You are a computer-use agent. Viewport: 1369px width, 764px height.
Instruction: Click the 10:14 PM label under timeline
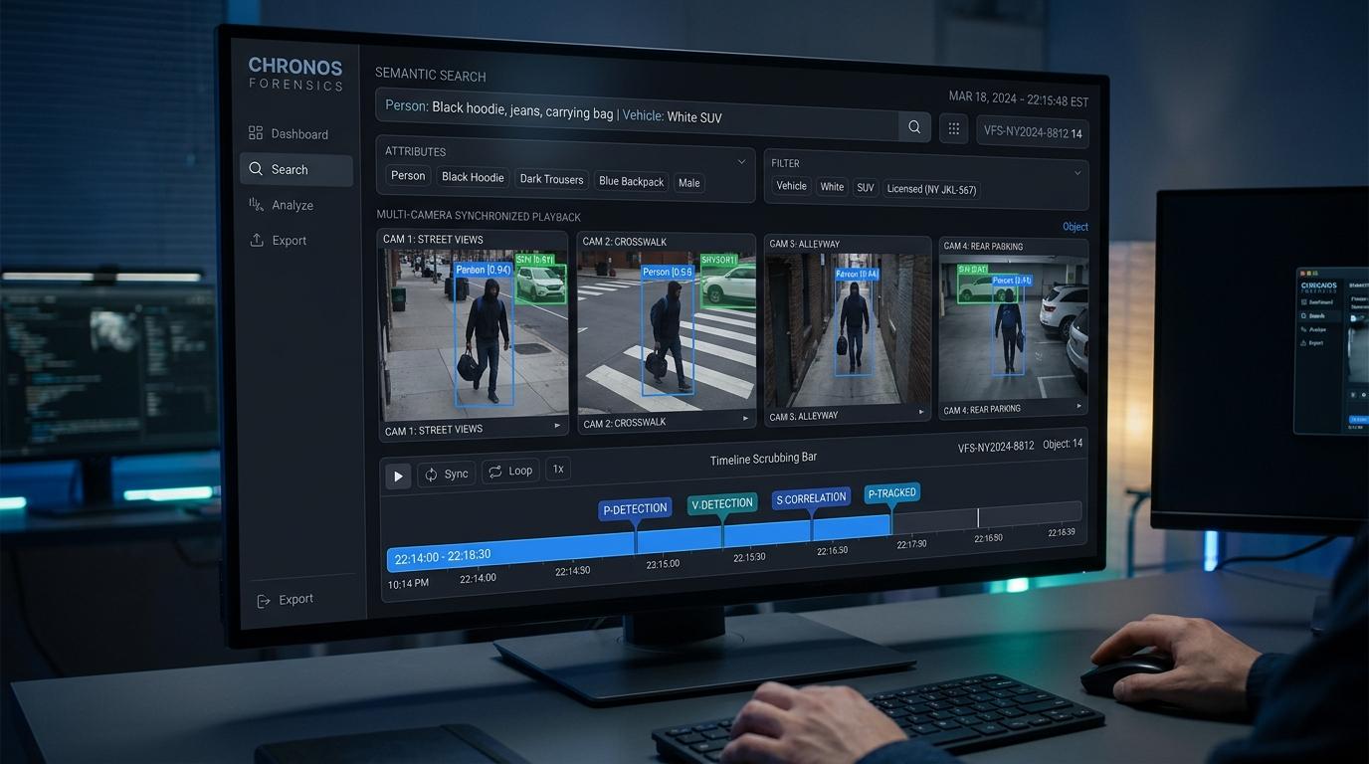(408, 583)
